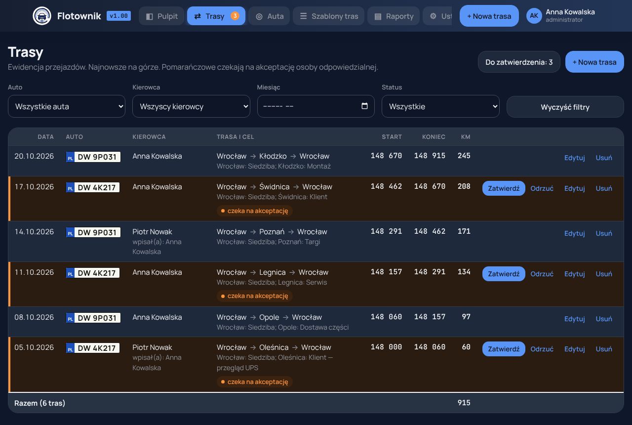This screenshot has width=632, height=425.
Task: Click czeka na akceptację tag on Świdnica row
Action: click(255, 211)
